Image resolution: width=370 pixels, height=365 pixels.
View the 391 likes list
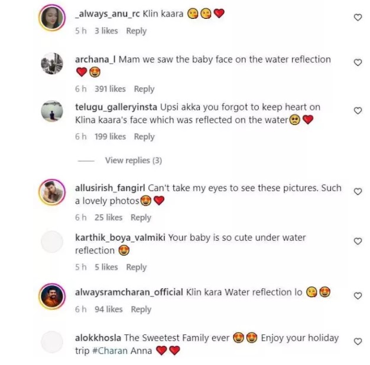coord(109,89)
